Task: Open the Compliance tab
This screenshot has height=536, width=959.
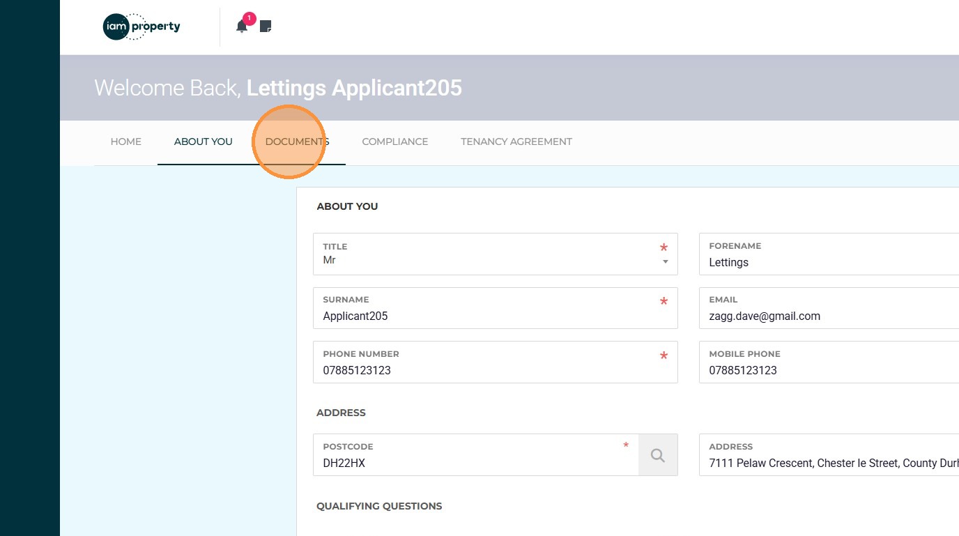Action: (x=394, y=141)
